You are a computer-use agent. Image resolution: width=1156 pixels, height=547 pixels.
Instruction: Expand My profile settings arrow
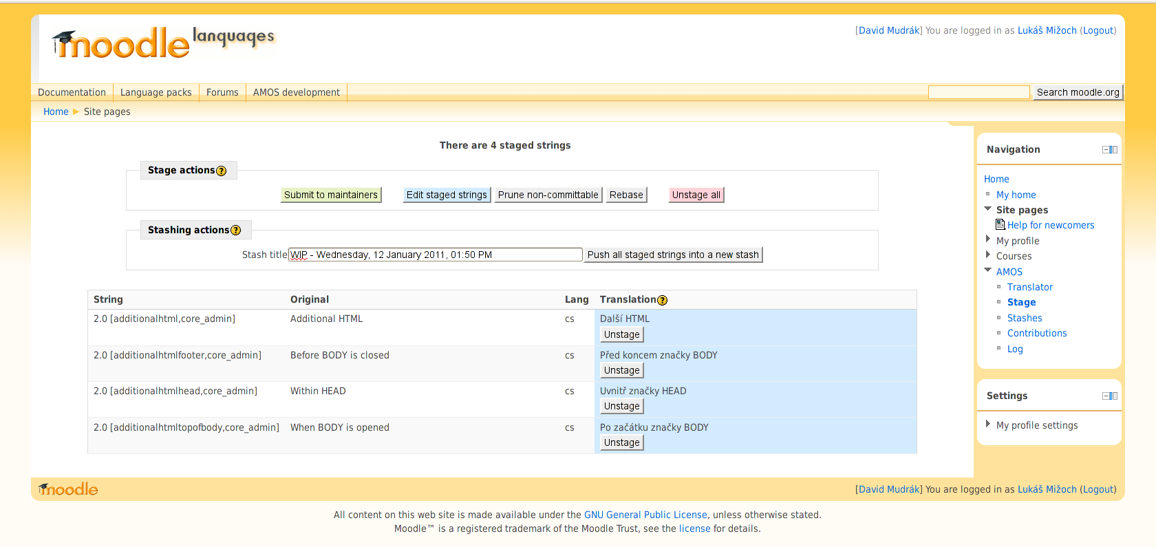point(988,425)
